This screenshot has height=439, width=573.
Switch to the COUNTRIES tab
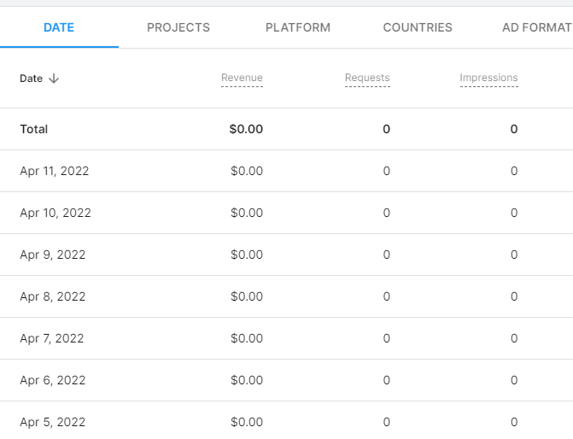click(x=418, y=27)
